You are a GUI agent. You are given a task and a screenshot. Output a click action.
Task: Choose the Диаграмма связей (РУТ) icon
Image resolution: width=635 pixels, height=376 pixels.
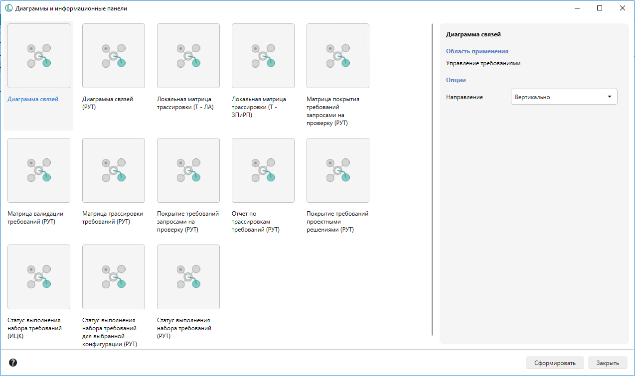(114, 56)
